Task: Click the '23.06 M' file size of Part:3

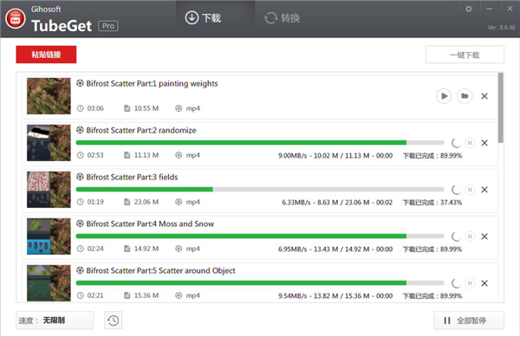Action: 146,202
